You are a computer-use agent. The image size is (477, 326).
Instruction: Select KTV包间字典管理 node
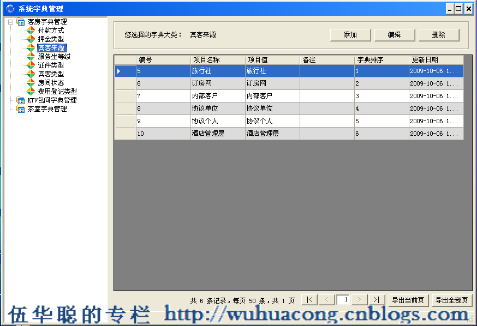[x=52, y=100]
